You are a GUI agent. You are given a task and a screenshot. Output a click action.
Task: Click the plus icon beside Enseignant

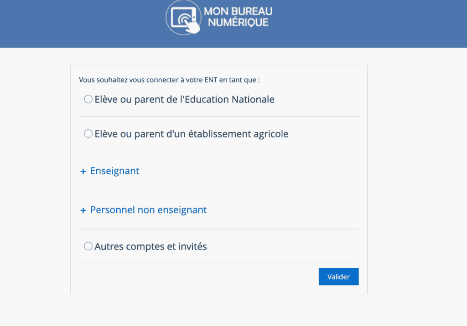83,172
